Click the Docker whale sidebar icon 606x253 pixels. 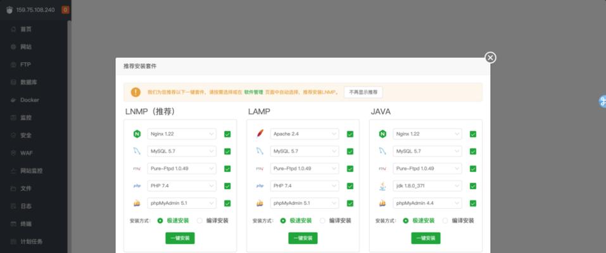pos(13,100)
